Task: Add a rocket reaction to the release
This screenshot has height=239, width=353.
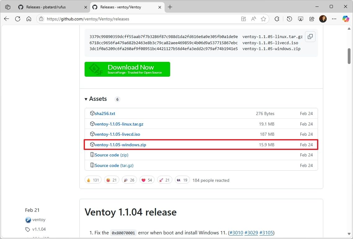Action: pyautogui.click(x=164, y=180)
